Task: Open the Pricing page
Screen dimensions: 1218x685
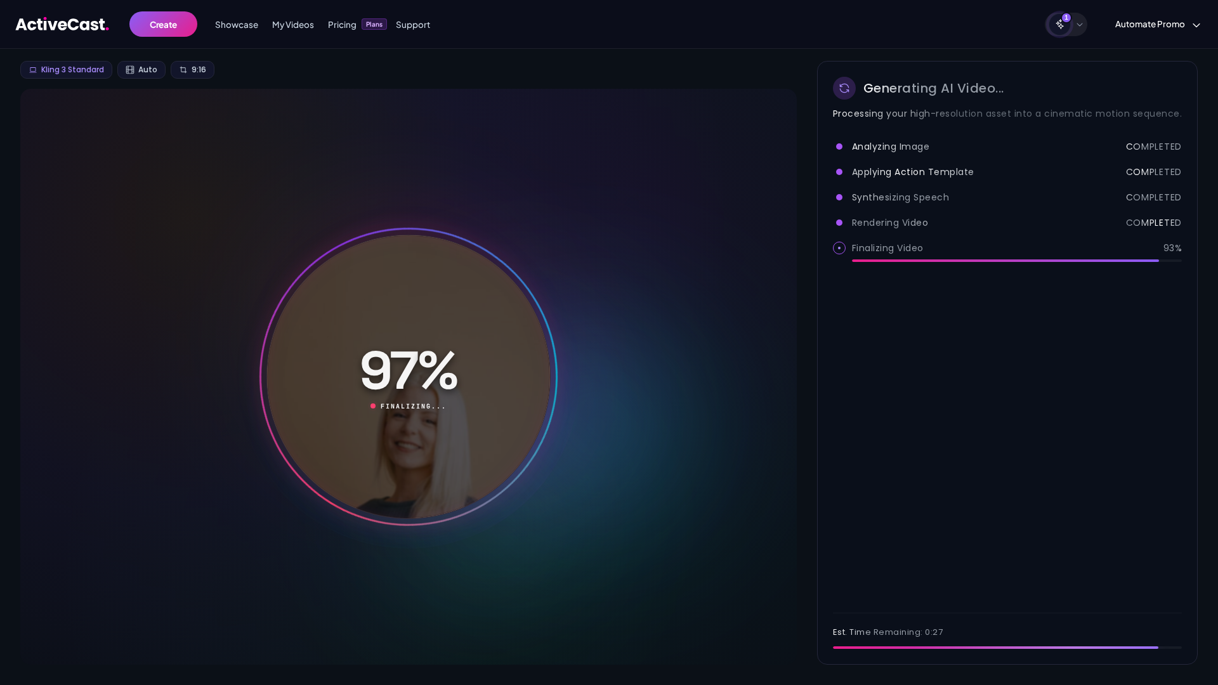Action: tap(342, 25)
